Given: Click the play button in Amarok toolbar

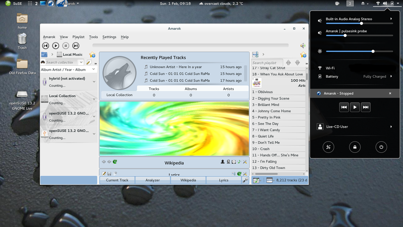Looking at the screenshot, I should coord(55,45).
